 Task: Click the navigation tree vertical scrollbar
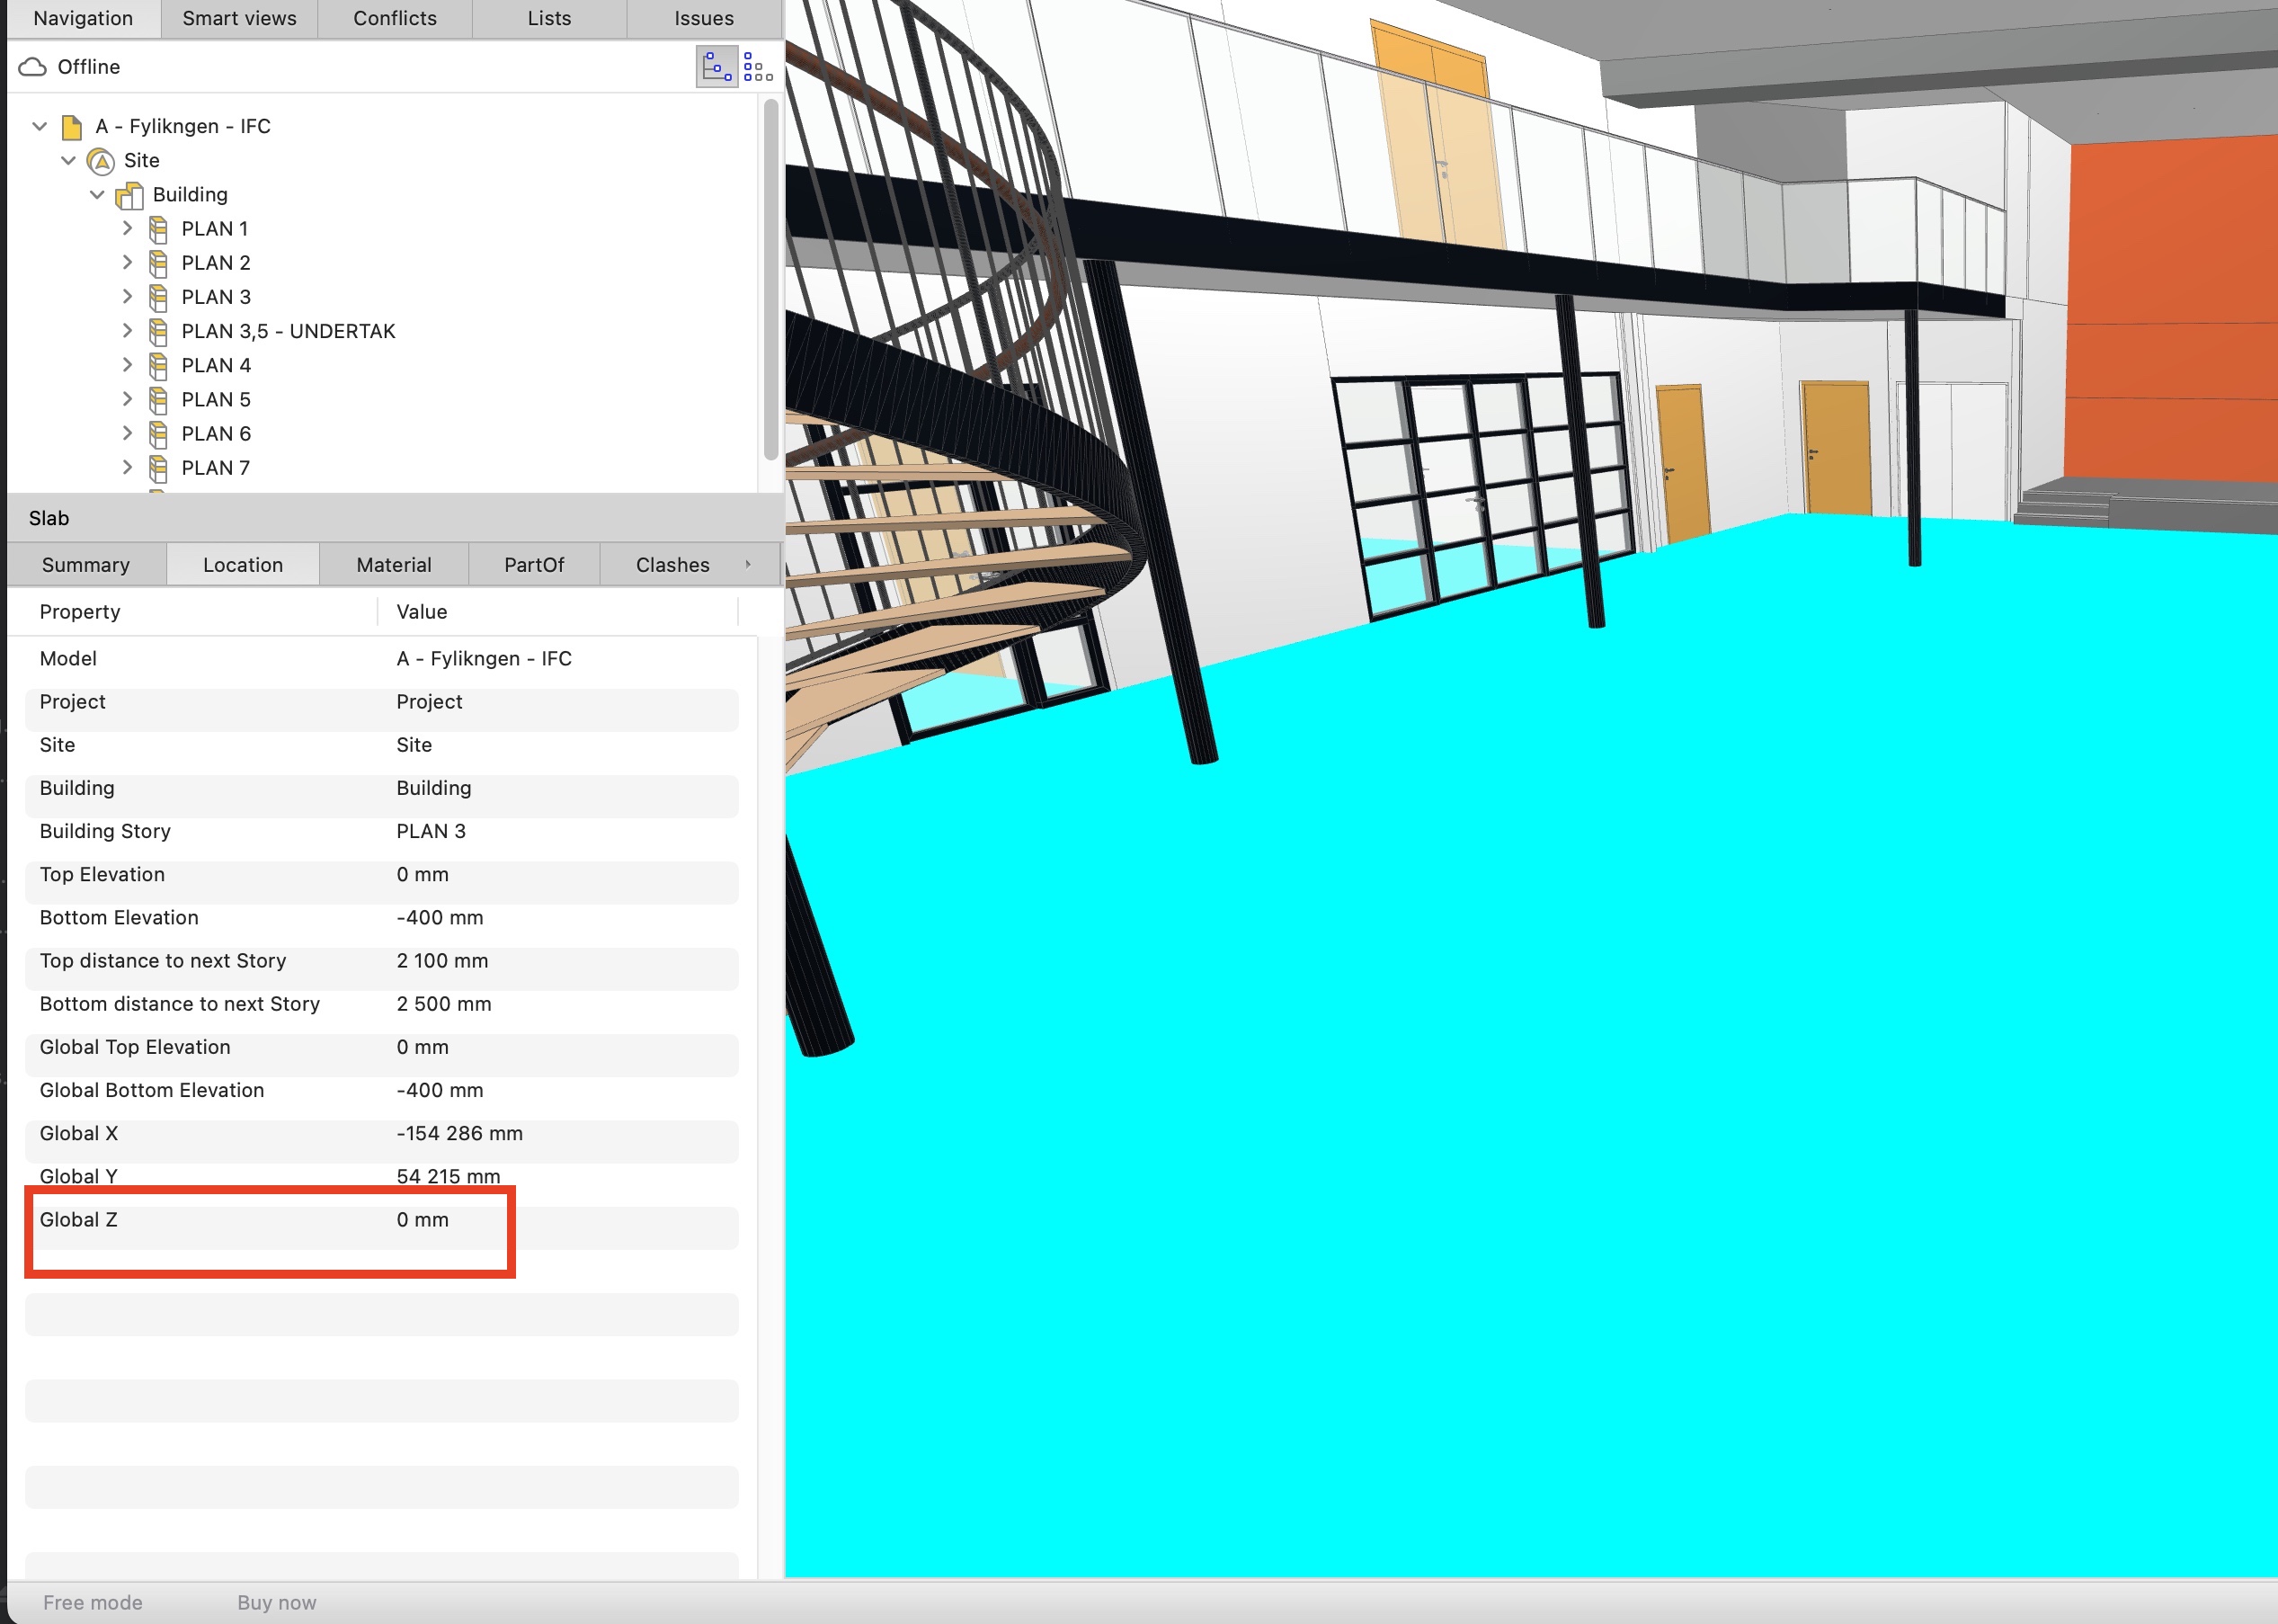pyautogui.click(x=770, y=280)
